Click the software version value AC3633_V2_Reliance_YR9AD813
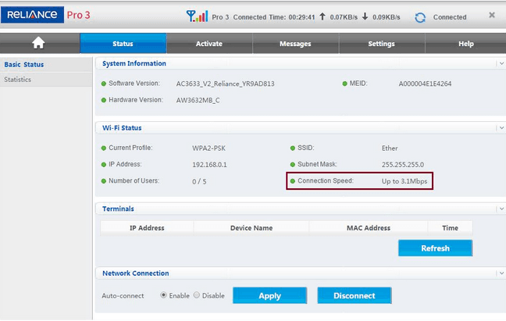506x321 pixels. [225, 84]
